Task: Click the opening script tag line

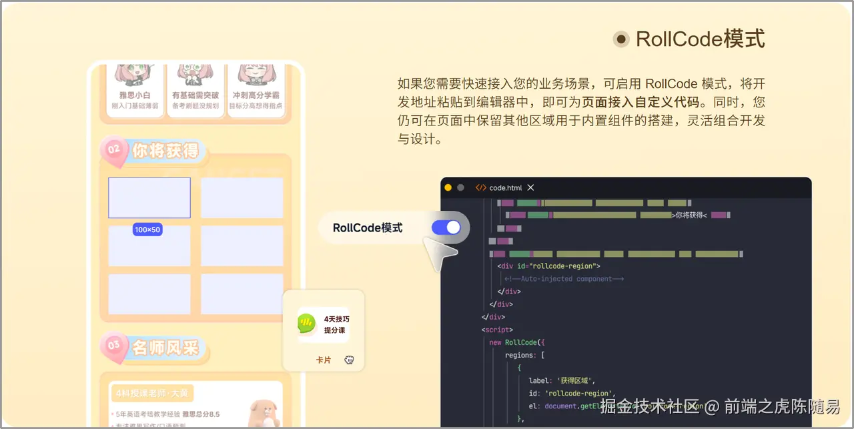Action: pos(497,330)
